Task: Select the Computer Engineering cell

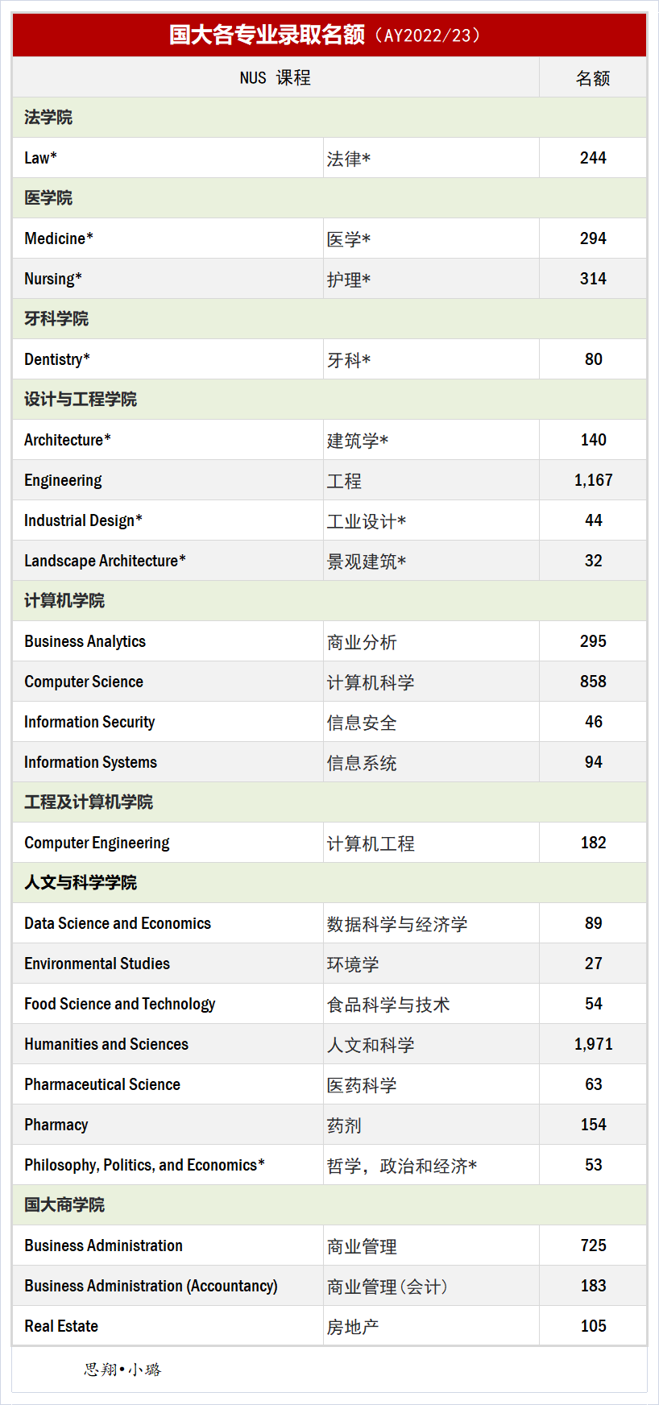Action: (168, 843)
